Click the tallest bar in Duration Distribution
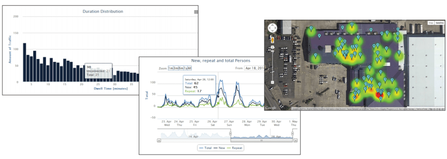447x159 pixels. click(24, 62)
